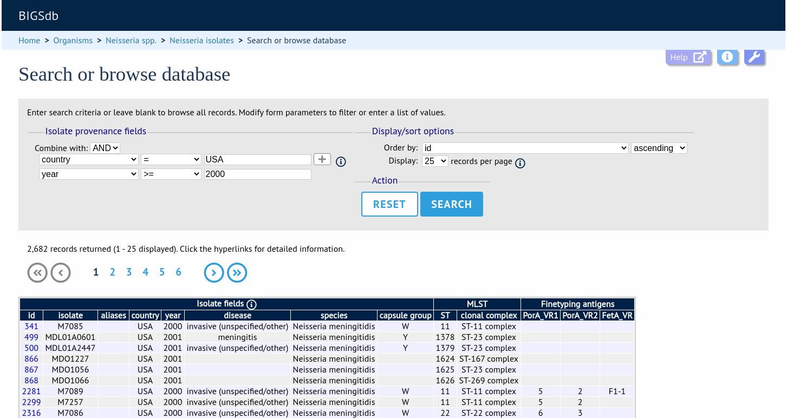Go to first results page icon
787x418 pixels.
tap(37, 273)
